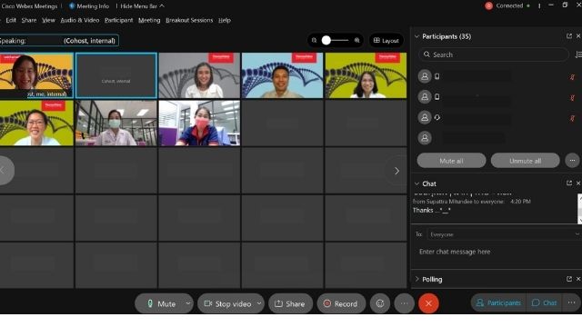Toggle the Participants panel button

click(498, 302)
